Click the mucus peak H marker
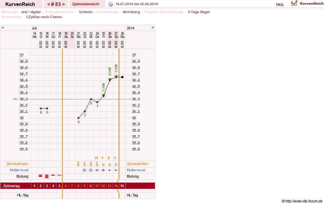This screenshot has height=205, width=324. pos(96,158)
